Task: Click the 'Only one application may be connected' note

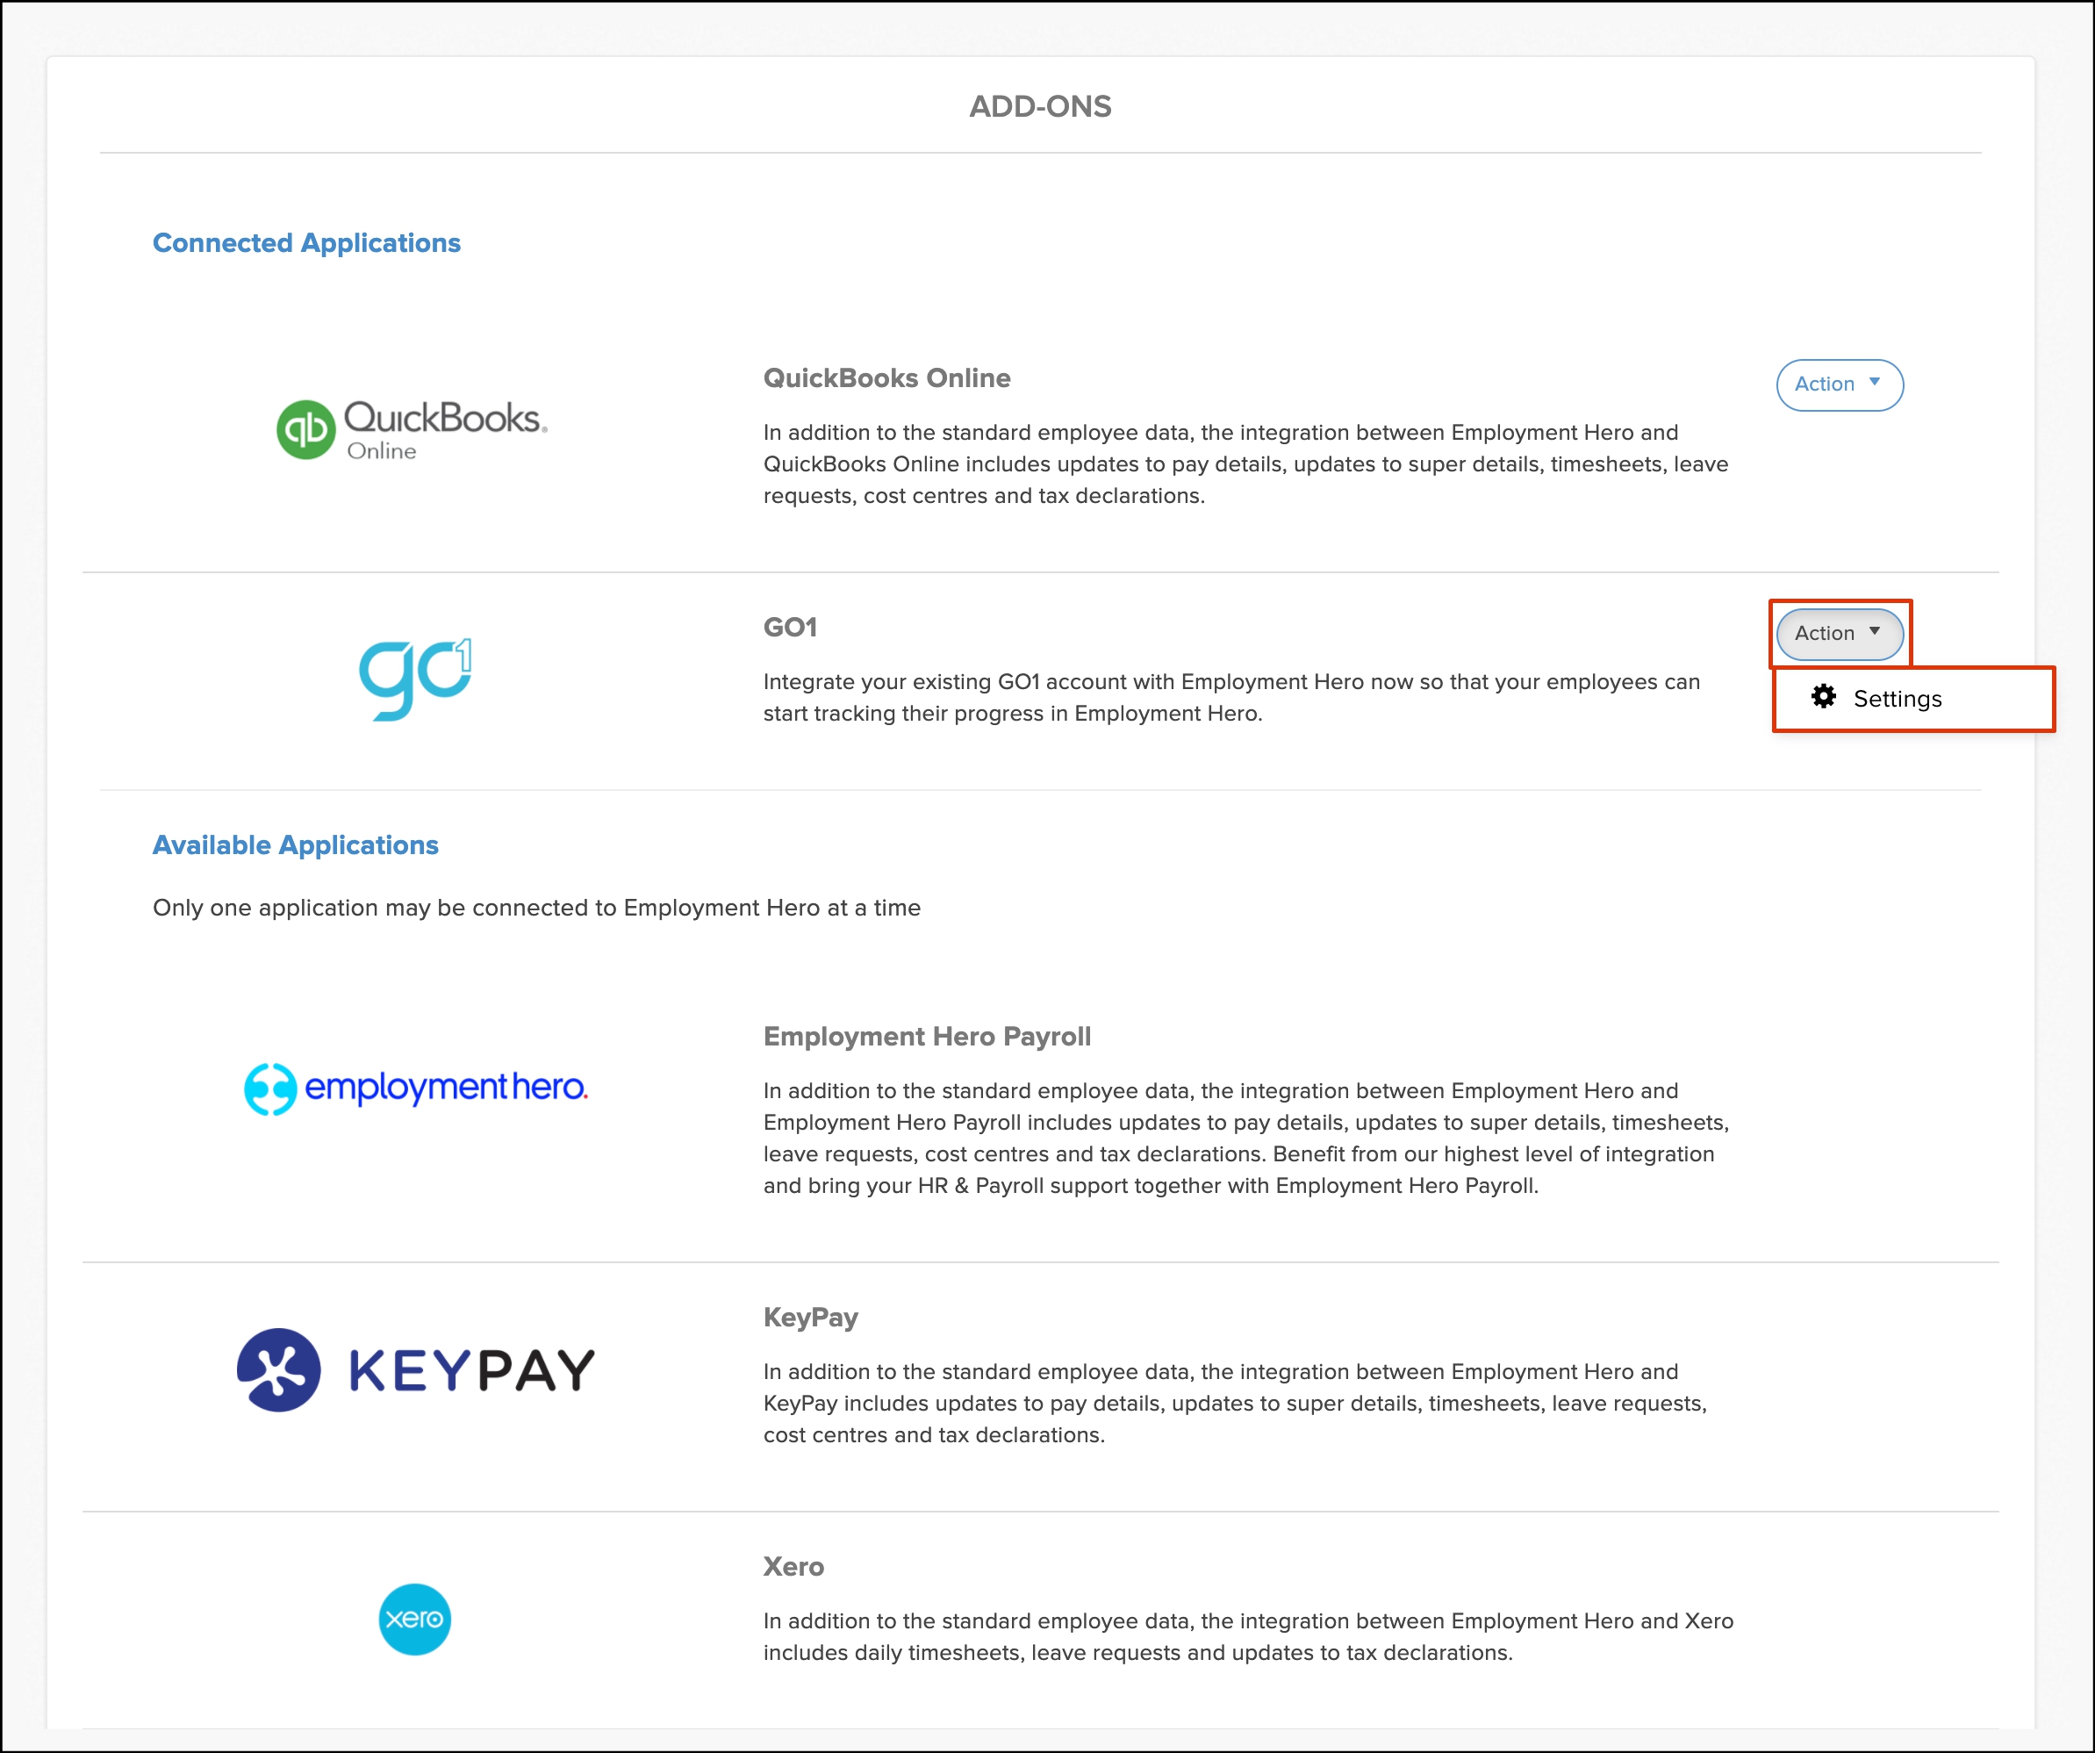Action: pos(537,908)
